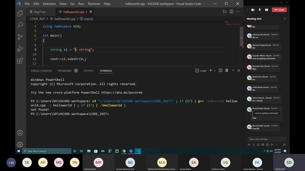Open the editor More Actions ellipsis
The height and width of the screenshot is (171, 305).
pyautogui.click(x=238, y=11)
